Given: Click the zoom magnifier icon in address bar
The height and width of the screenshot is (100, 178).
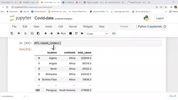Looking at the screenshot, I should [x=157, y=7].
